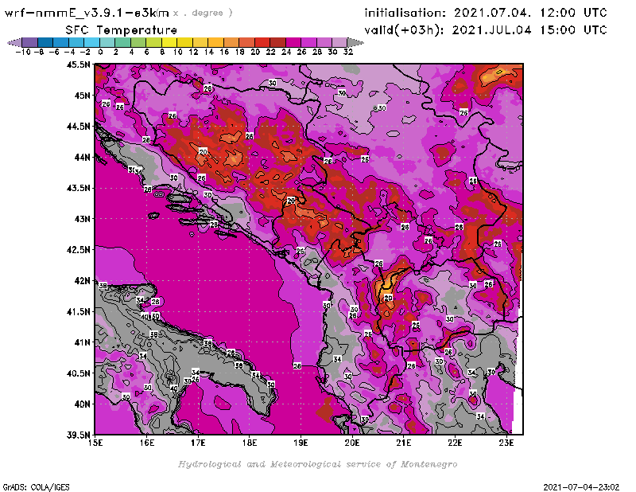Screen dimensions: 636x492
Task: Click the 23E longitude label
Action: 506,443
